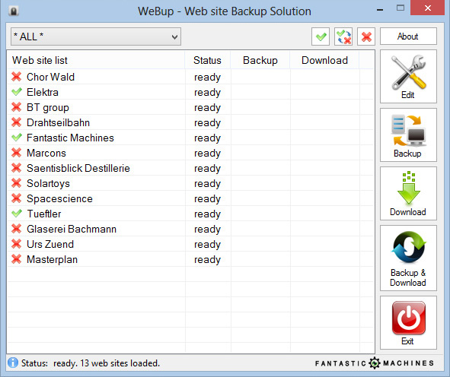This screenshot has width=450, height=377.
Task: Toggle the red X next to Glaserei Bachmann
Action: click(x=16, y=228)
